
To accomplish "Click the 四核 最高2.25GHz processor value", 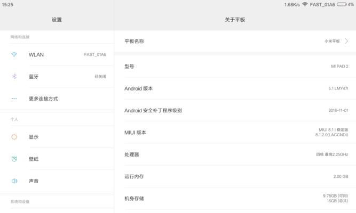I will (x=332, y=154).
